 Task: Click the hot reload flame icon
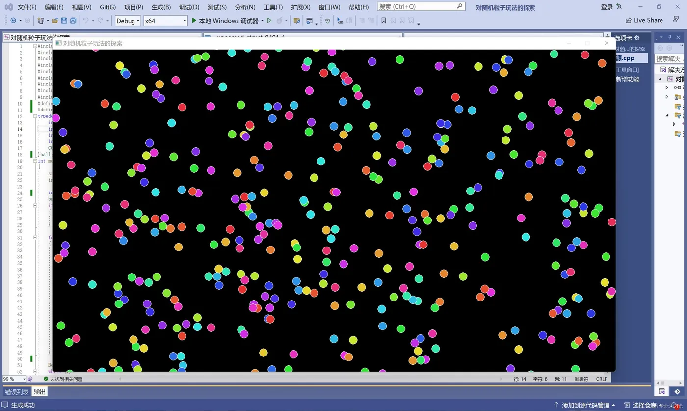[x=279, y=21]
